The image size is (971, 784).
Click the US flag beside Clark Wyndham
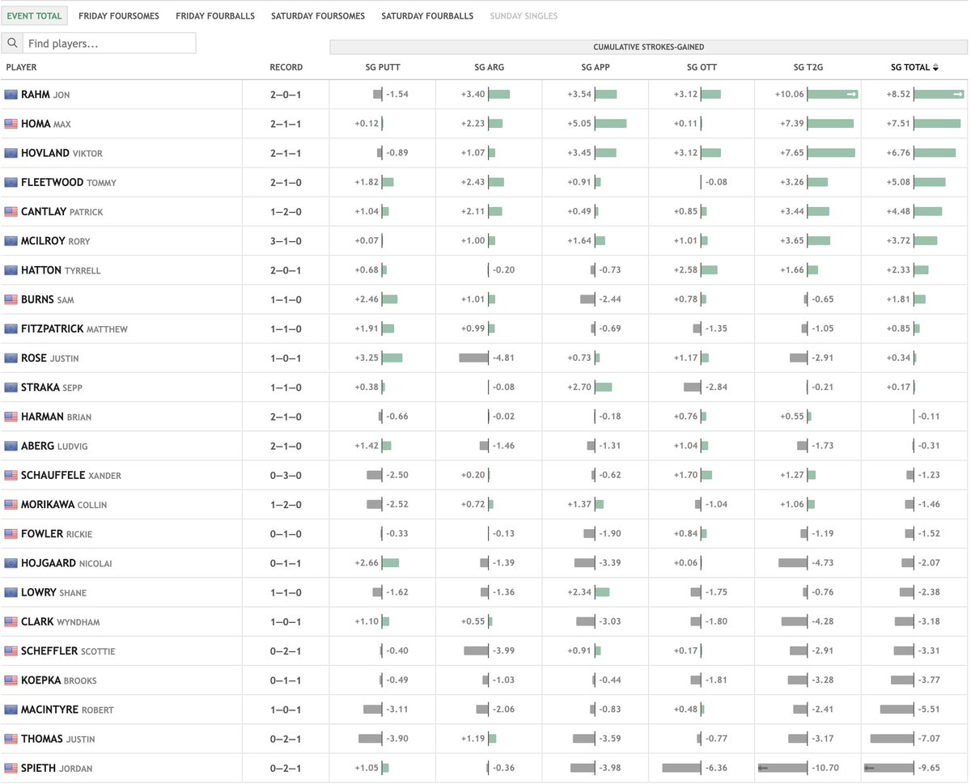(x=11, y=621)
